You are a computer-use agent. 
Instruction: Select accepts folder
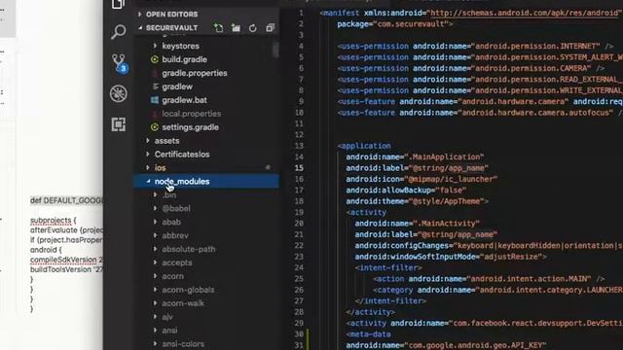[177, 262]
